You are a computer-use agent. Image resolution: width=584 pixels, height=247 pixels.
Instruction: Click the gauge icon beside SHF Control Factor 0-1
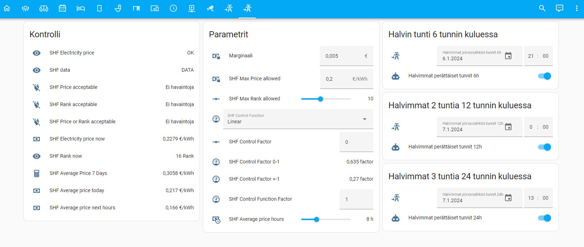216,162
